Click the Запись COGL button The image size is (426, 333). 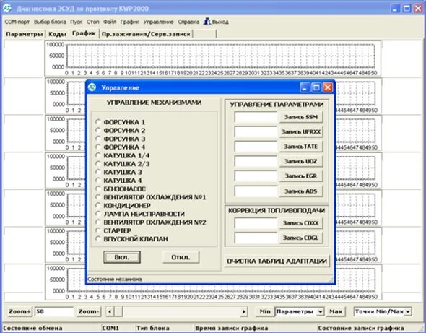(x=301, y=238)
